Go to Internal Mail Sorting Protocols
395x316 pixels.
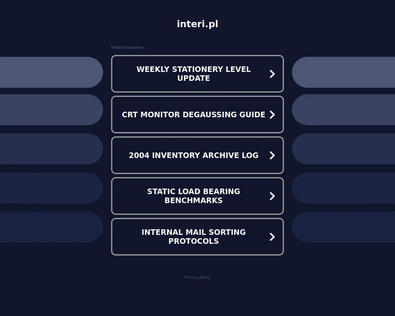193,237
